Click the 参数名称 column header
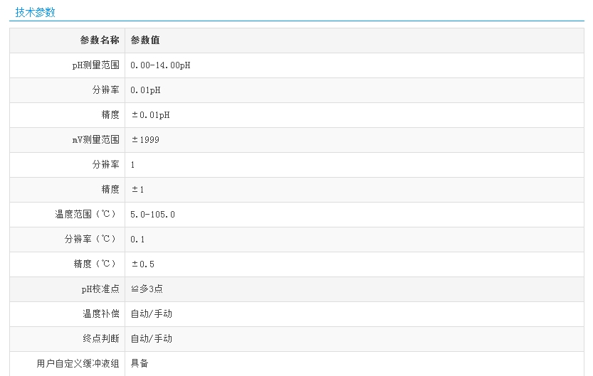Viewport: 593px width, 376px height. [100, 41]
